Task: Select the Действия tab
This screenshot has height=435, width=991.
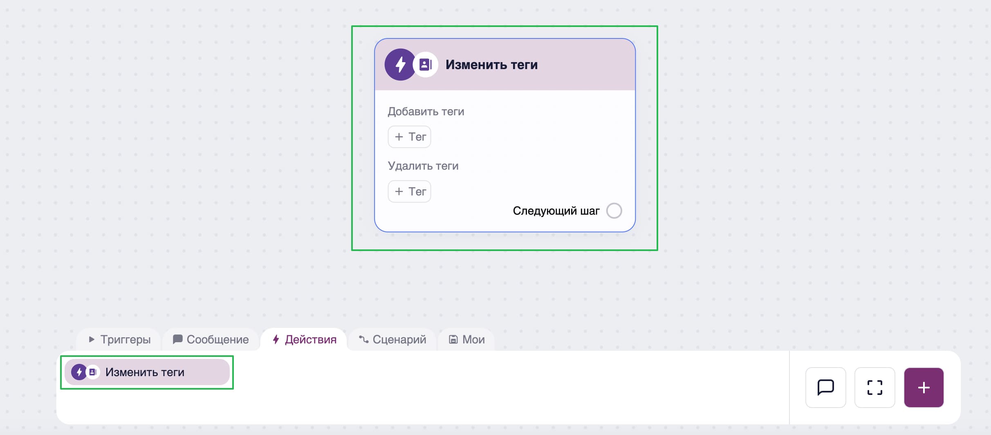Action: click(304, 339)
